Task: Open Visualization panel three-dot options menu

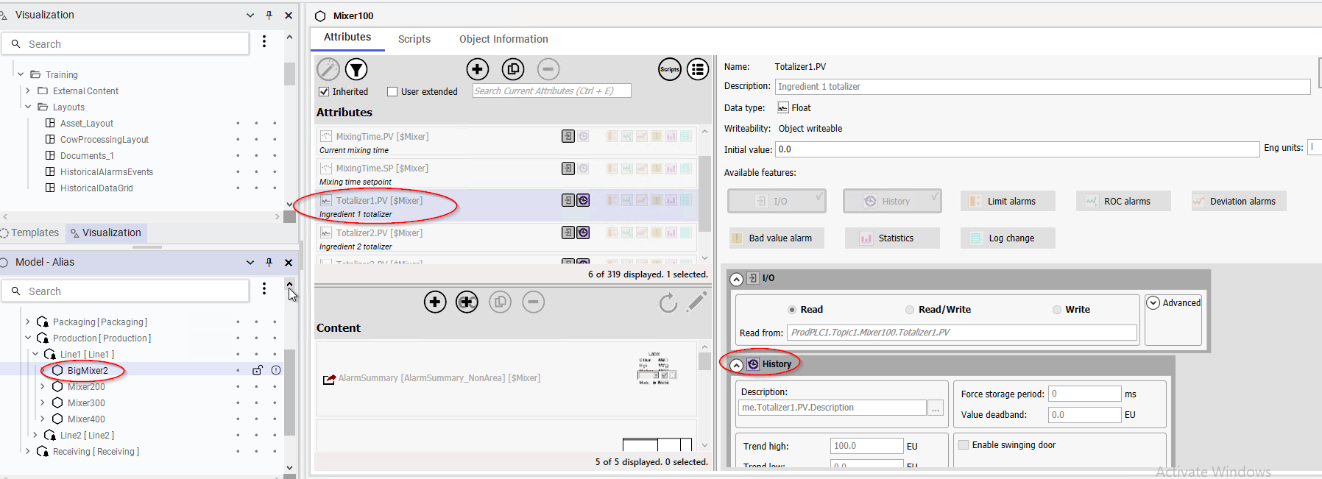Action: (264, 42)
